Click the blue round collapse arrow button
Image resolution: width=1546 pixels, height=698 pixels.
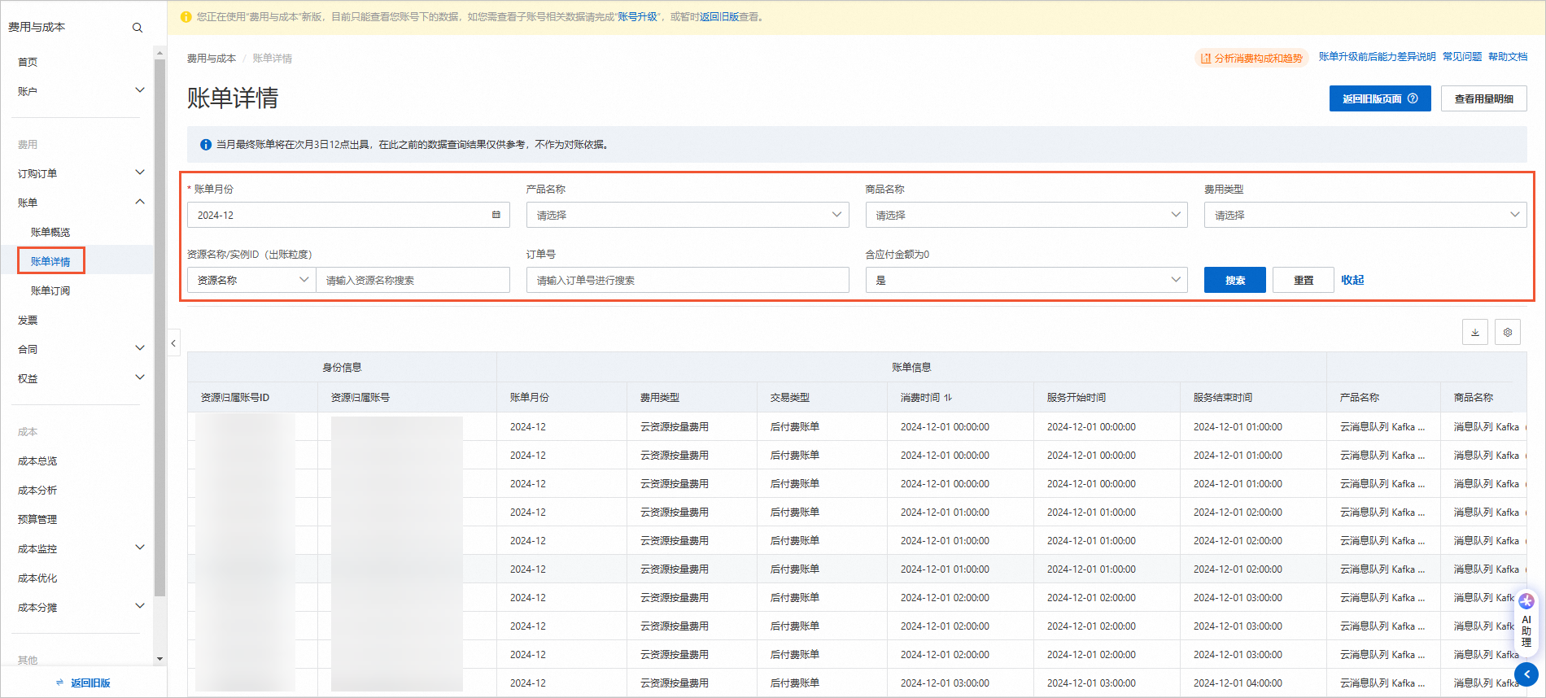coord(1526,674)
